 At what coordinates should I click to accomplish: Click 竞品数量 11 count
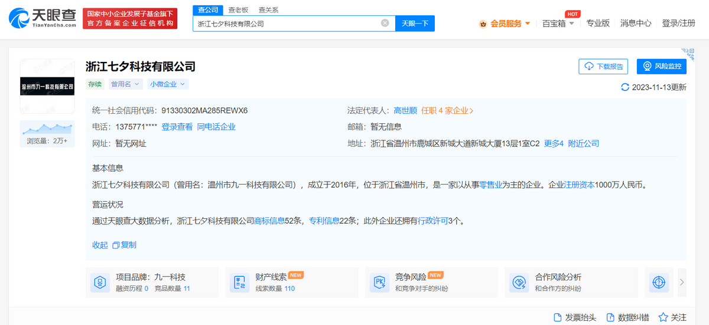tap(172, 288)
